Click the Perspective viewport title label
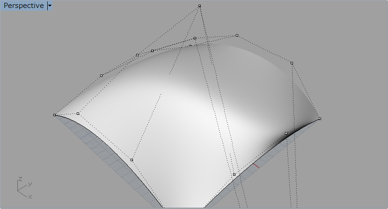Screen dimensions: 388x209 [x=23, y=6]
